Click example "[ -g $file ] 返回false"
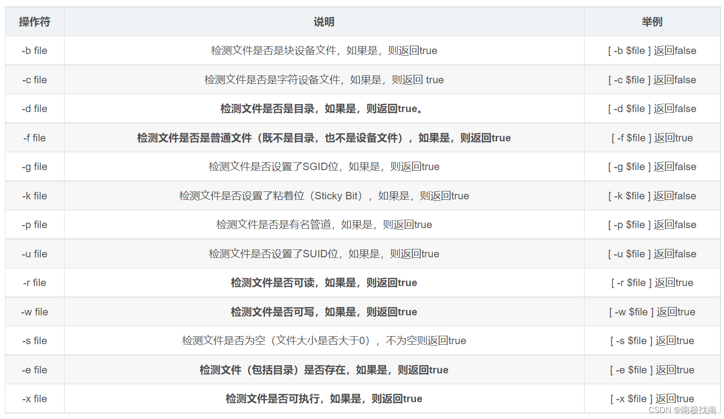 pos(652,167)
